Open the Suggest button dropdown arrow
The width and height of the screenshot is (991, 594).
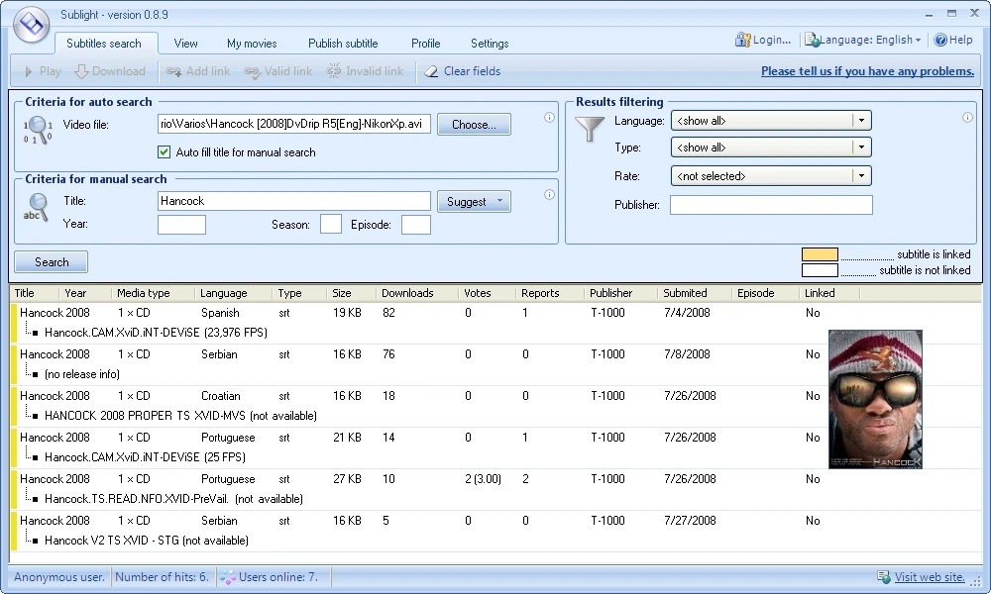499,202
